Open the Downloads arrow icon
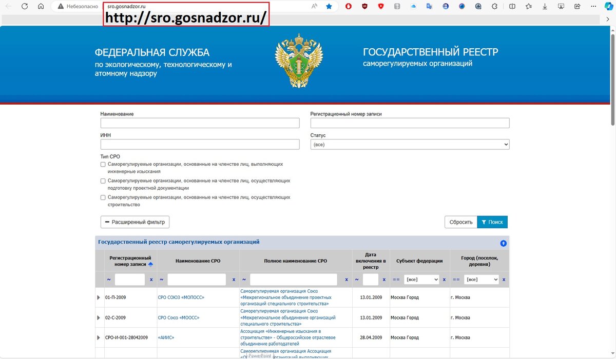This screenshot has width=616, height=359. tap(545, 7)
